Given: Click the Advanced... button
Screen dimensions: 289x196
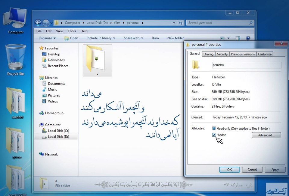Looking at the screenshot, I should (266, 135).
